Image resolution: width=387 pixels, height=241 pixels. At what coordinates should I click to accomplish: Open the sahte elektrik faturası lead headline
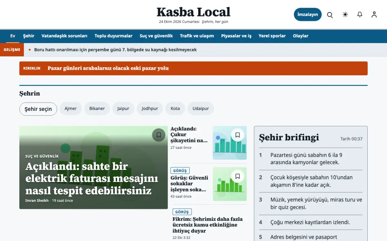click(92, 179)
